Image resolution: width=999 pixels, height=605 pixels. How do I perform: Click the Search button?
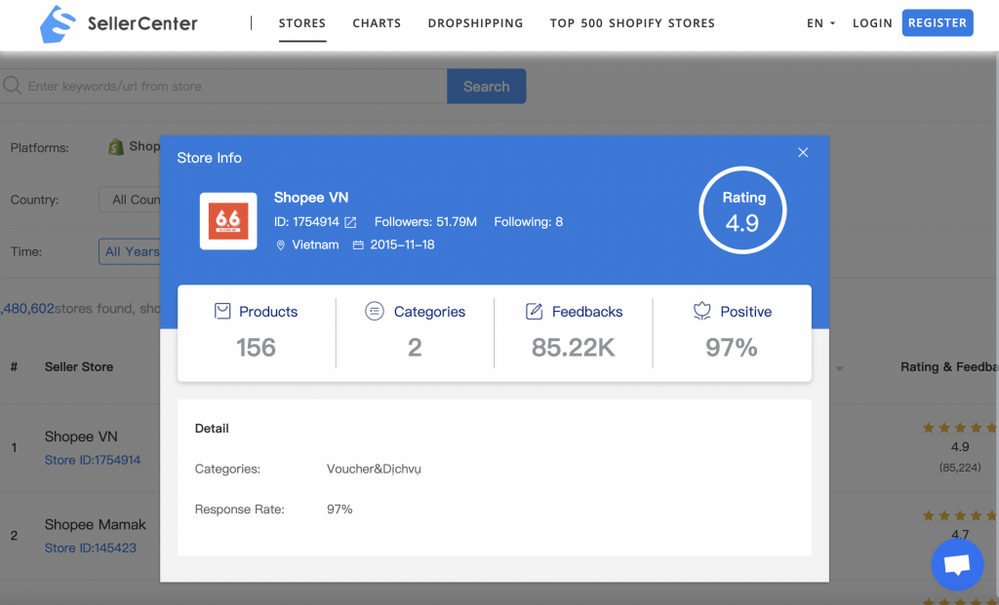click(486, 86)
